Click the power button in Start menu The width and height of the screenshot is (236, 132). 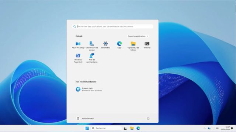click(148, 118)
